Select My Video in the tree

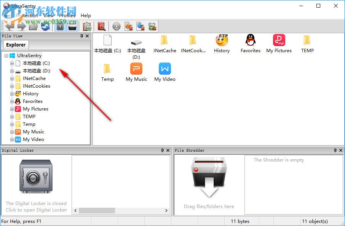click(34, 139)
